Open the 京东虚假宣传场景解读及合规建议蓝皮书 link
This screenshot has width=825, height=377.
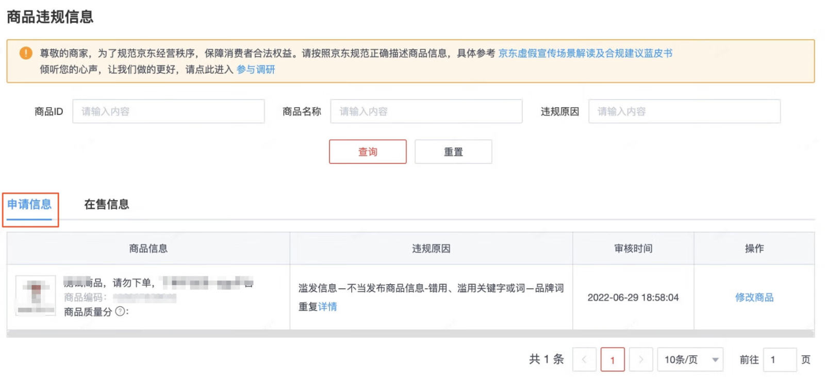tap(585, 53)
